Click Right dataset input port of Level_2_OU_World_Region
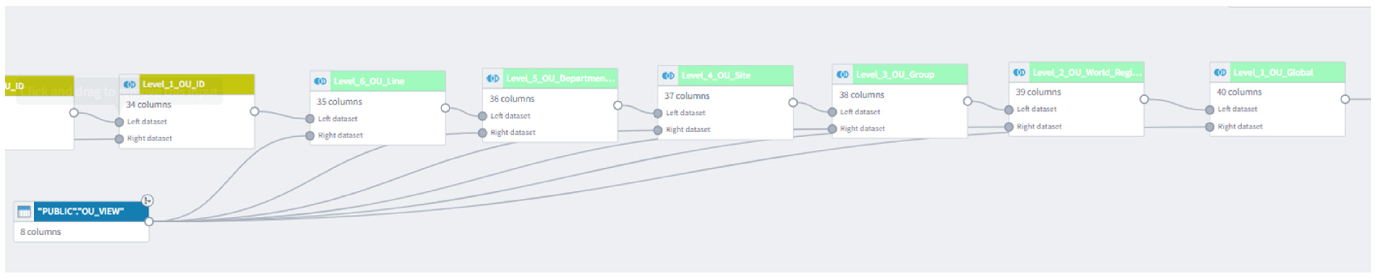The width and height of the screenshot is (1375, 278). 1009,127
